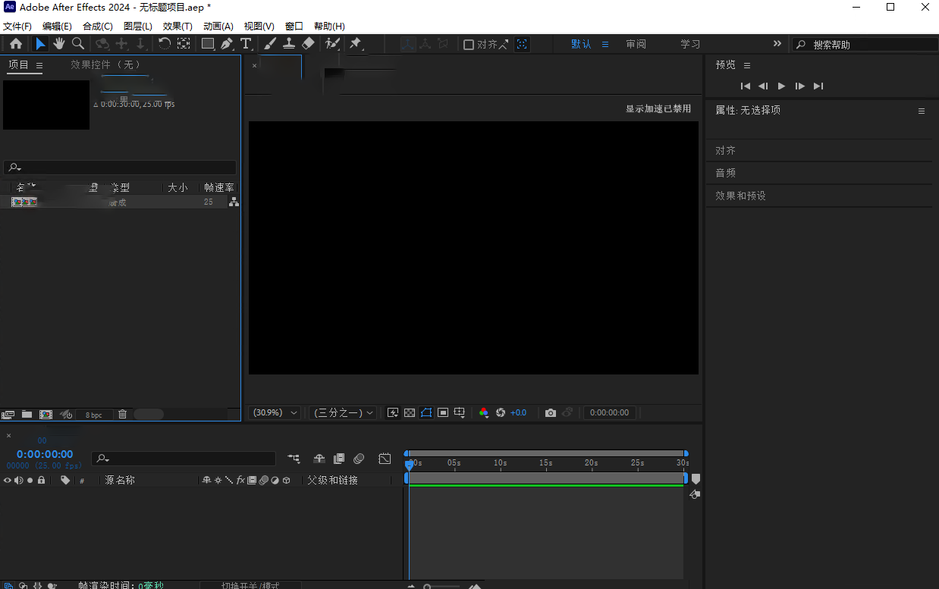
Task: Open project flowchart icon beside composition row
Action: (x=234, y=202)
